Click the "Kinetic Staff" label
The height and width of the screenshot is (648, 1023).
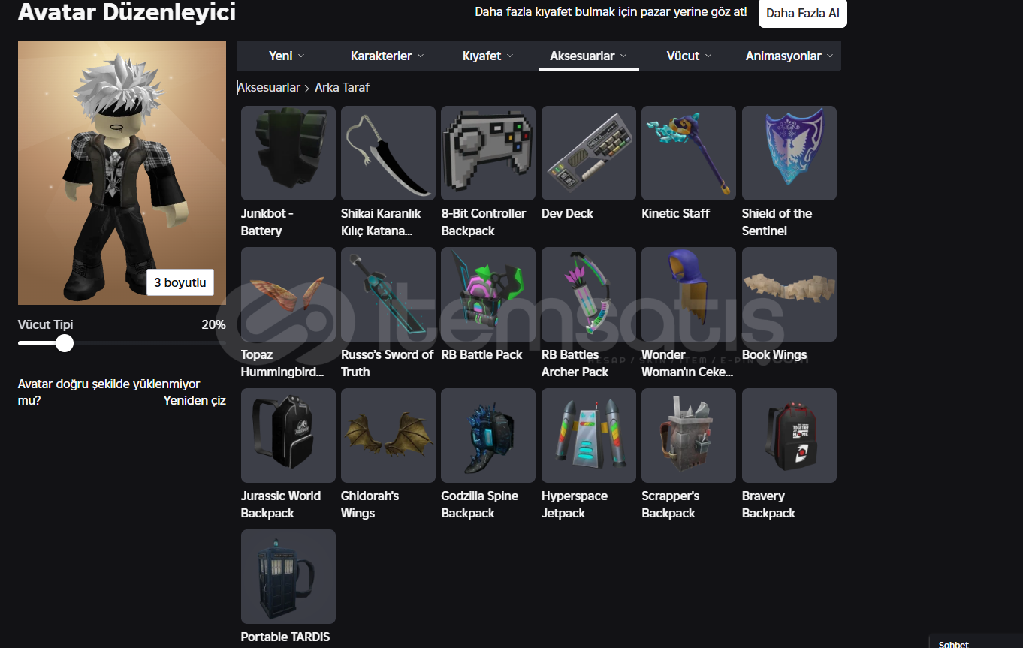[x=675, y=213]
